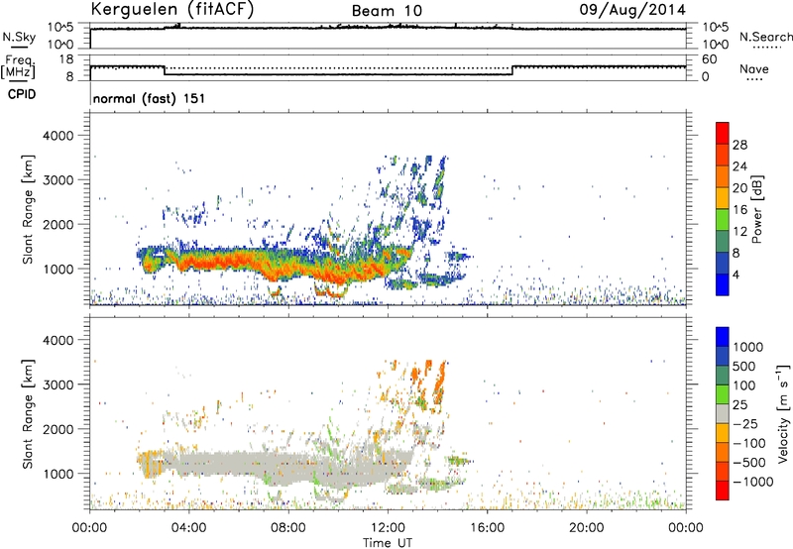Click the '60' right-hand Nave axis tick
The width and height of the screenshot is (793, 549).
click(709, 59)
